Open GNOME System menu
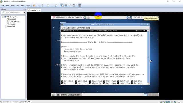Image resolution: width=183 pixels, height=103 pixels. [79, 17]
